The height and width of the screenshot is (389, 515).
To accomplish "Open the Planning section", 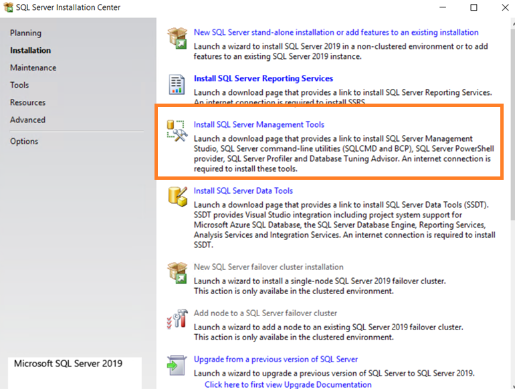I will coord(25,33).
